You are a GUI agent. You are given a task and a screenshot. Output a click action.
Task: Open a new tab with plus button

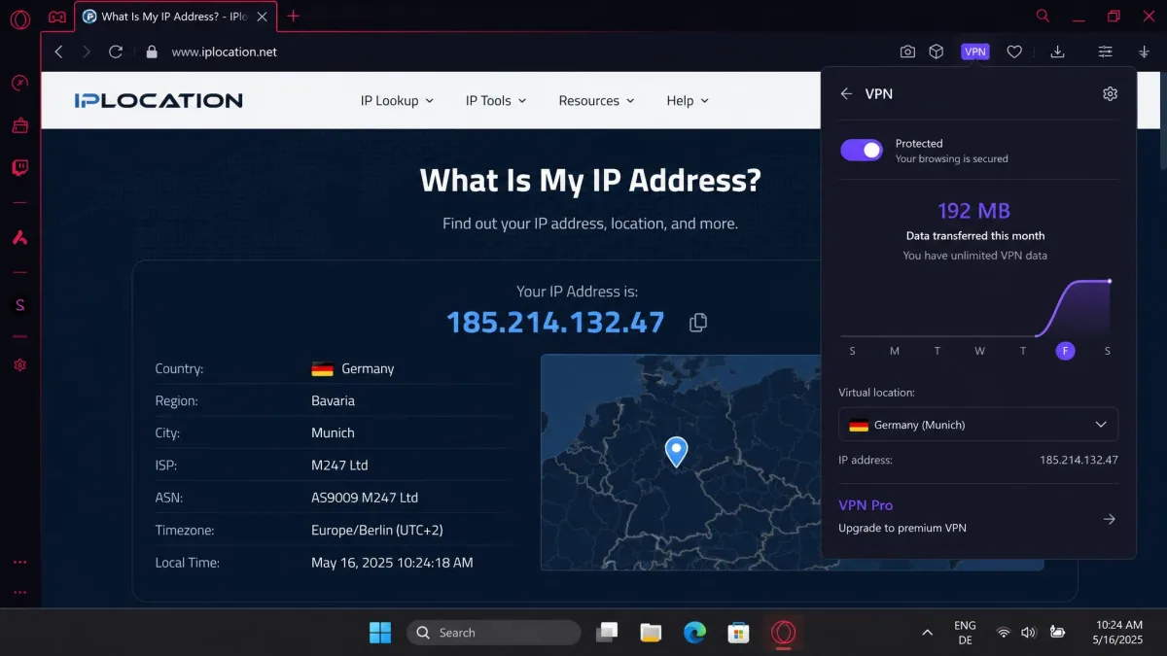tap(294, 17)
